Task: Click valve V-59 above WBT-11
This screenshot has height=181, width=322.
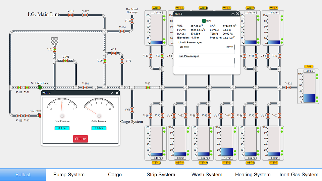Action: [174, 116]
